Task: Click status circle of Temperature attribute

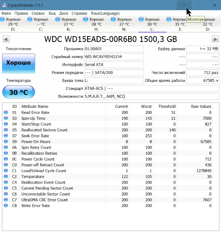Action: click(x=6, y=176)
